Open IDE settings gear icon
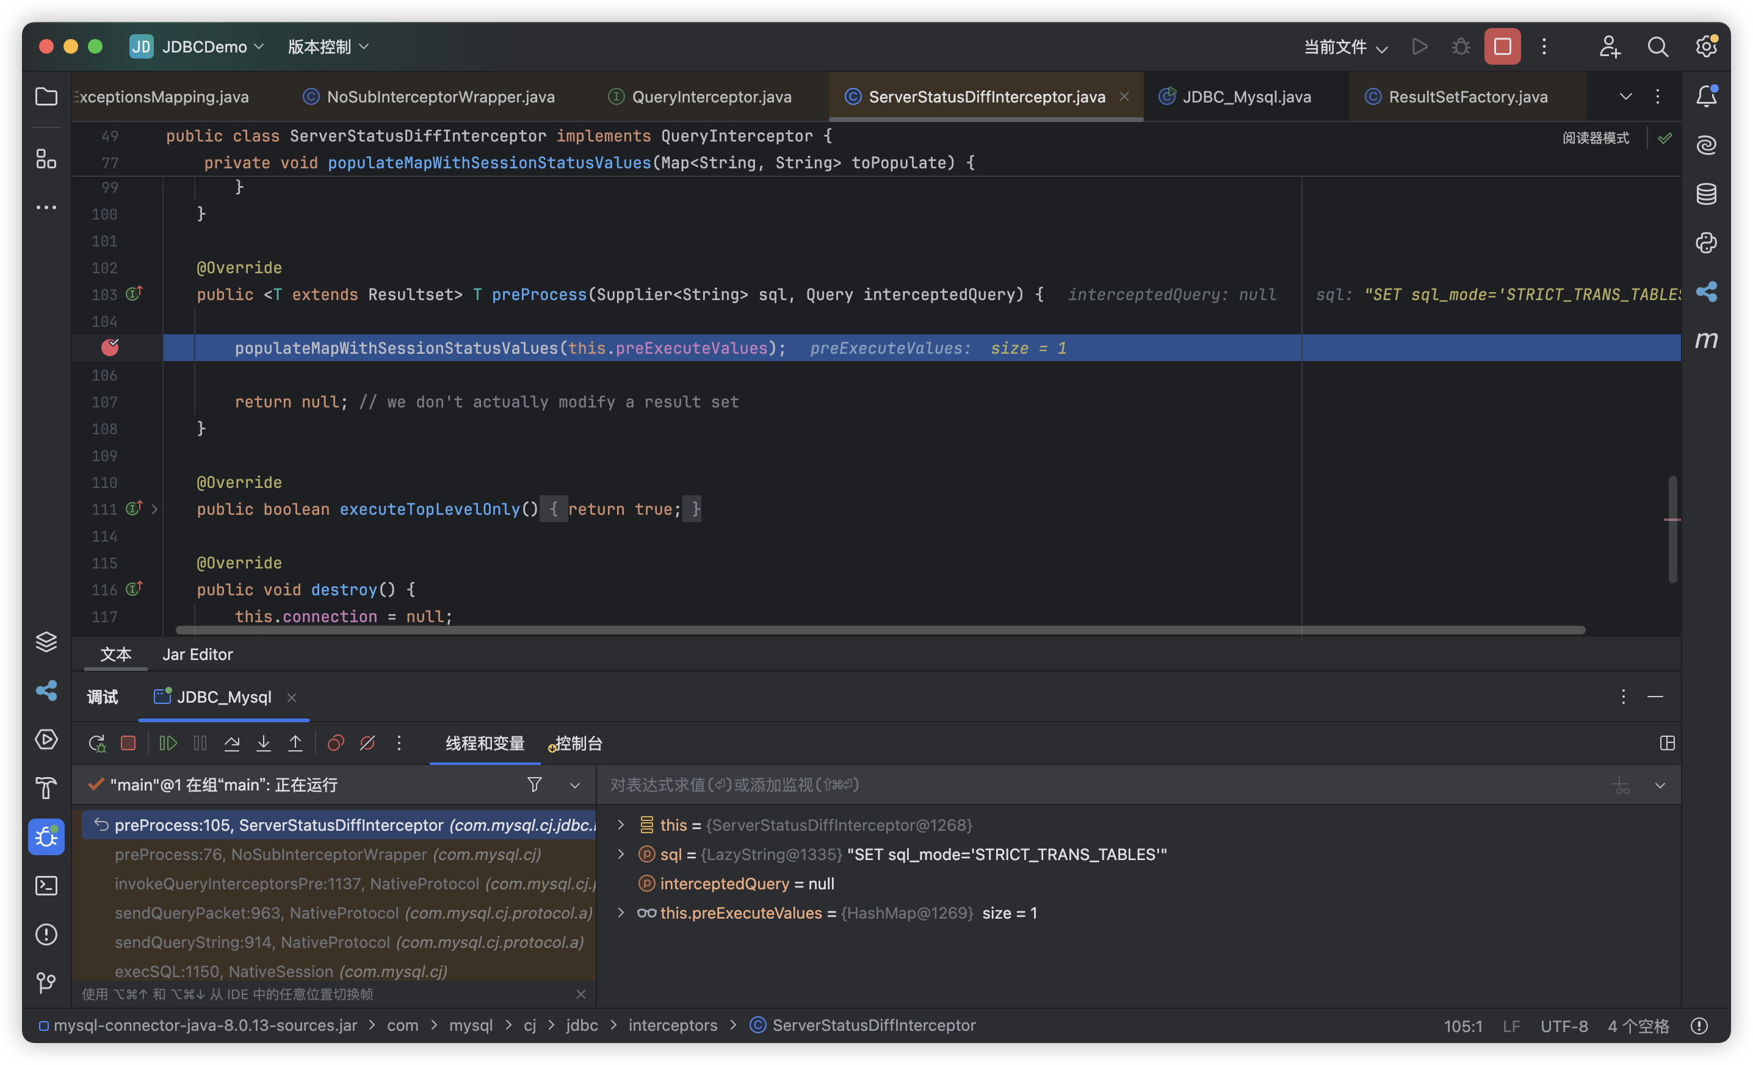 coord(1706,46)
